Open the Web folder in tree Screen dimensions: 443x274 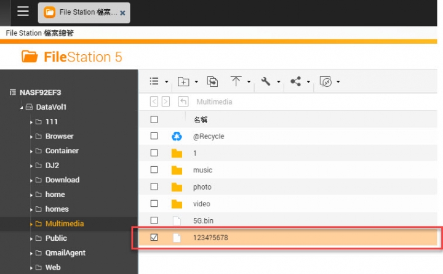[x=53, y=267]
